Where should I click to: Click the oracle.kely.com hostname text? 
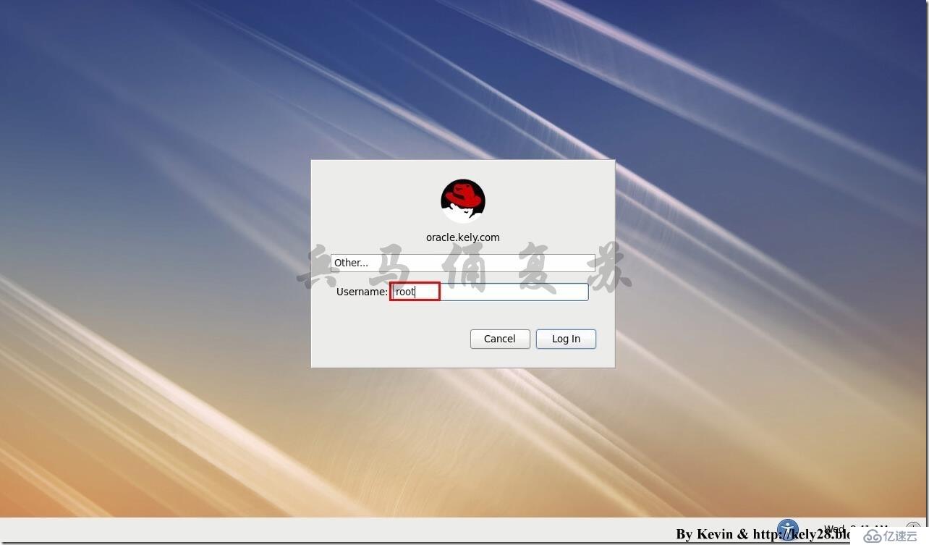[463, 237]
